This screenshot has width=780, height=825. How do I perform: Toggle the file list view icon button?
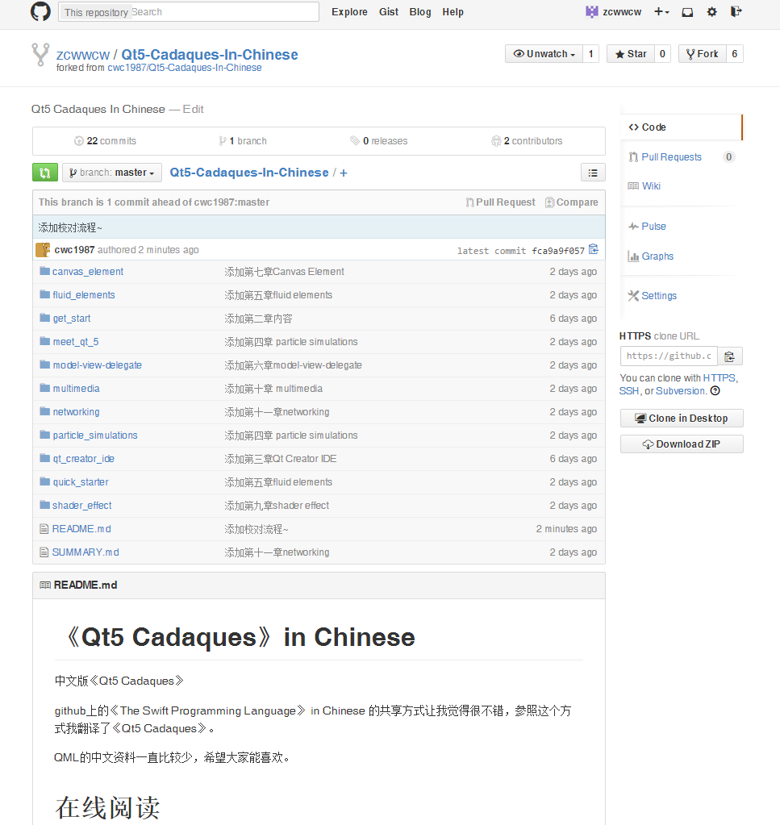click(x=593, y=173)
